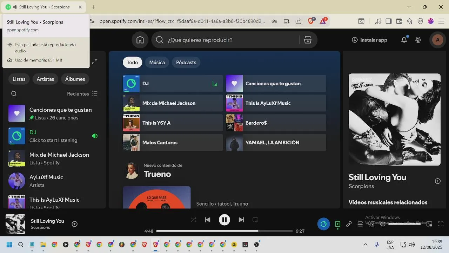This screenshot has width=449, height=253.
Task: Click Scorpions link in player bar
Action: click(x=40, y=228)
